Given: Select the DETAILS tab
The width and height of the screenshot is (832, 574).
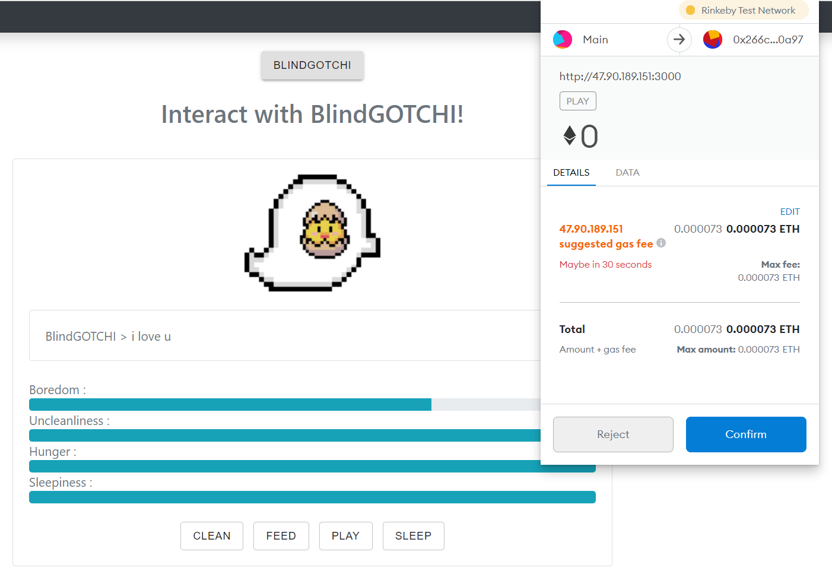Looking at the screenshot, I should coord(571,173).
